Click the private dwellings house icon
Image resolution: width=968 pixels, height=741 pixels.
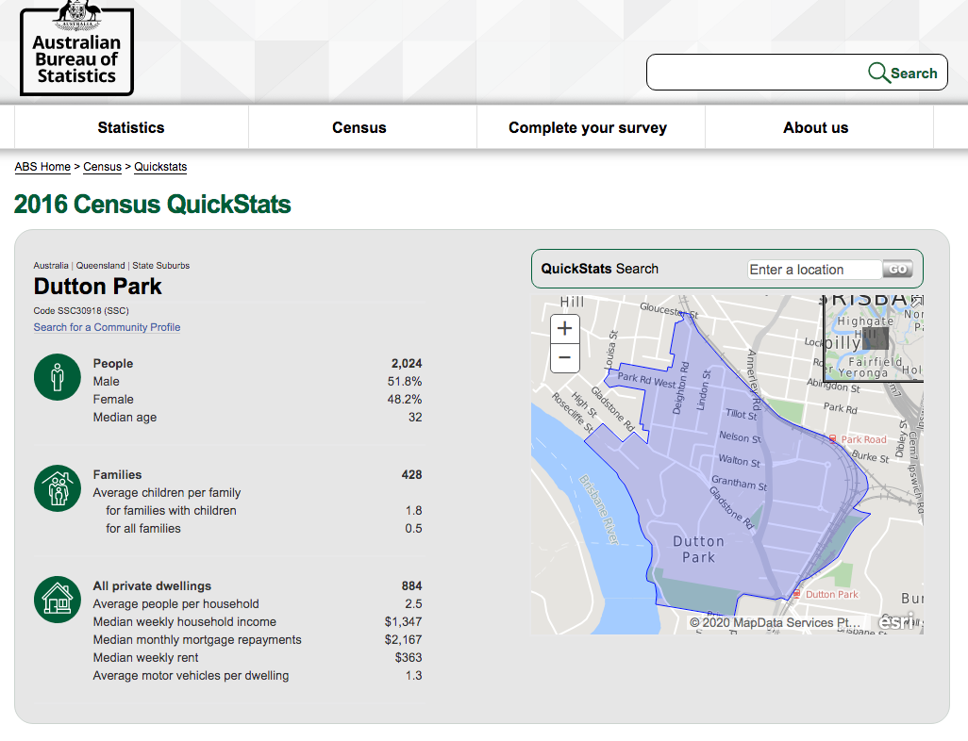pos(58,599)
